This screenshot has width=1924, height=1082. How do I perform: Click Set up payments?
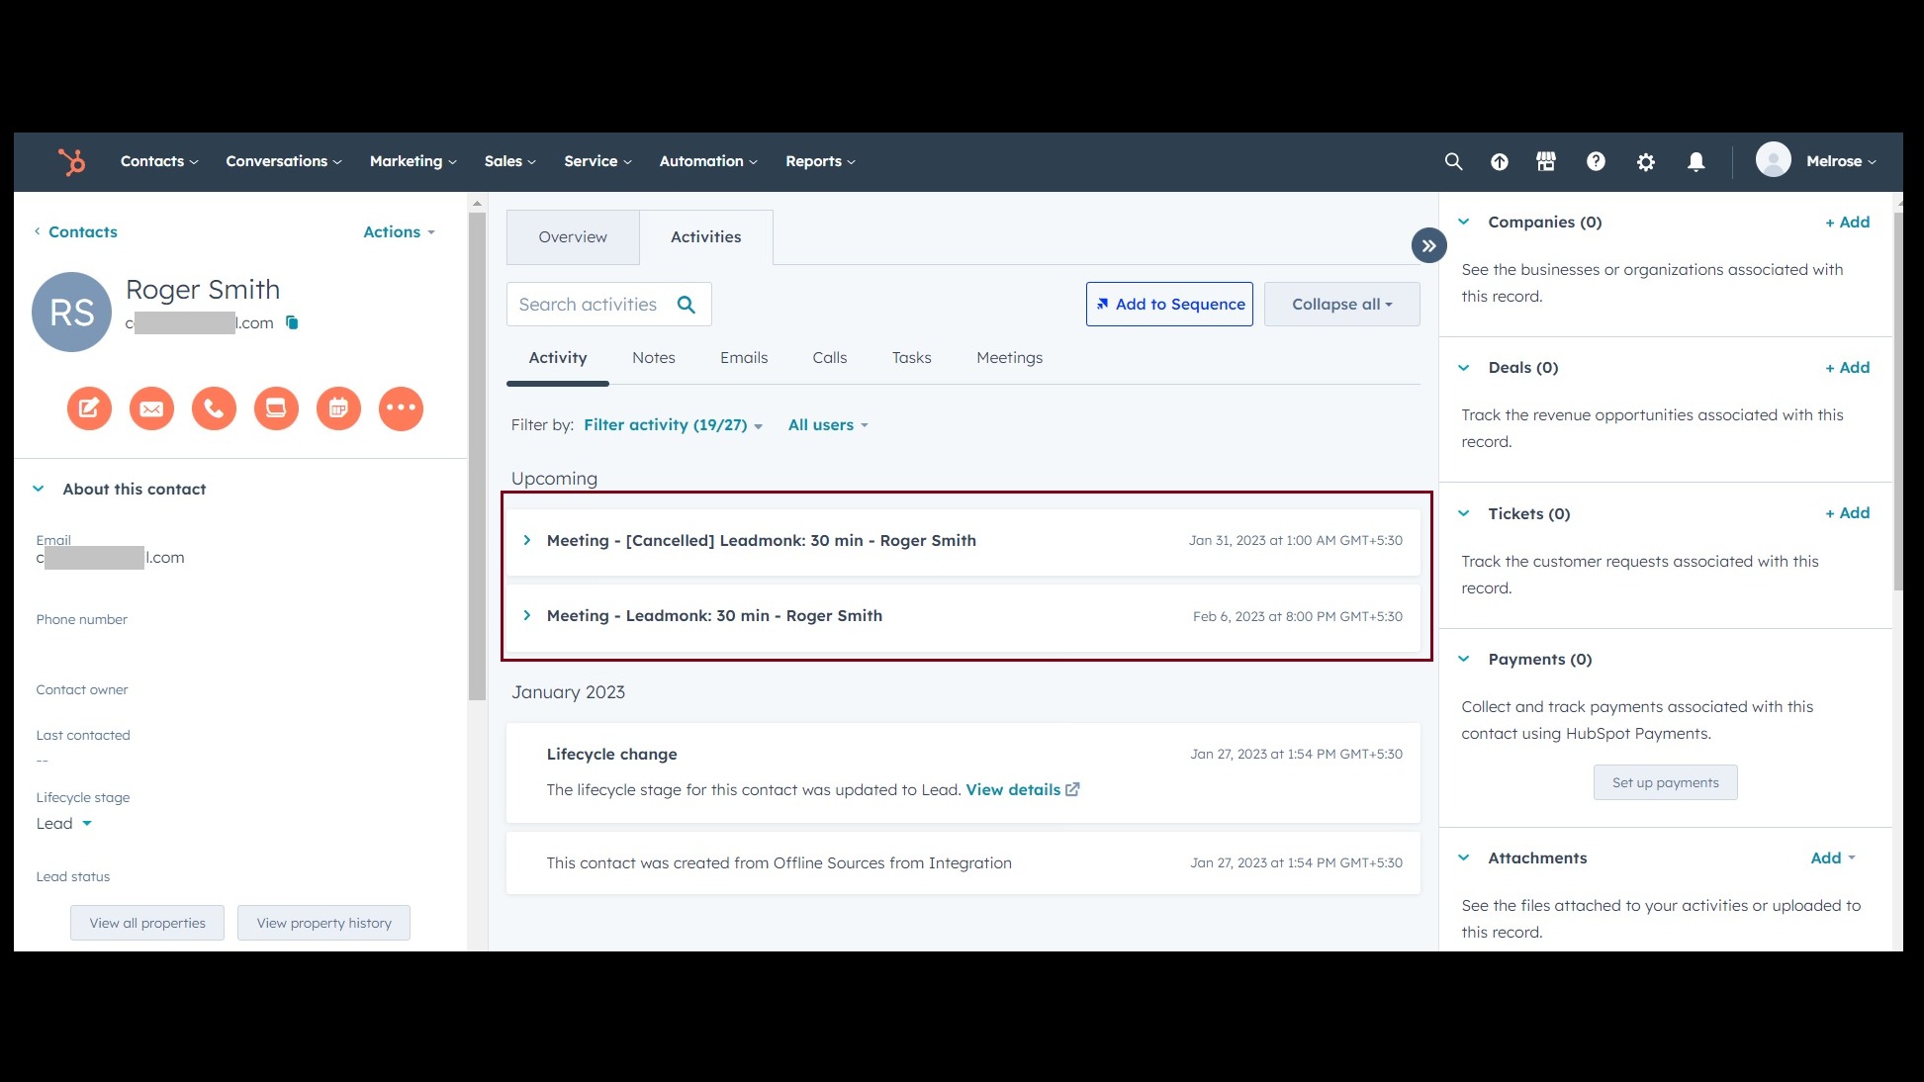point(1665,781)
